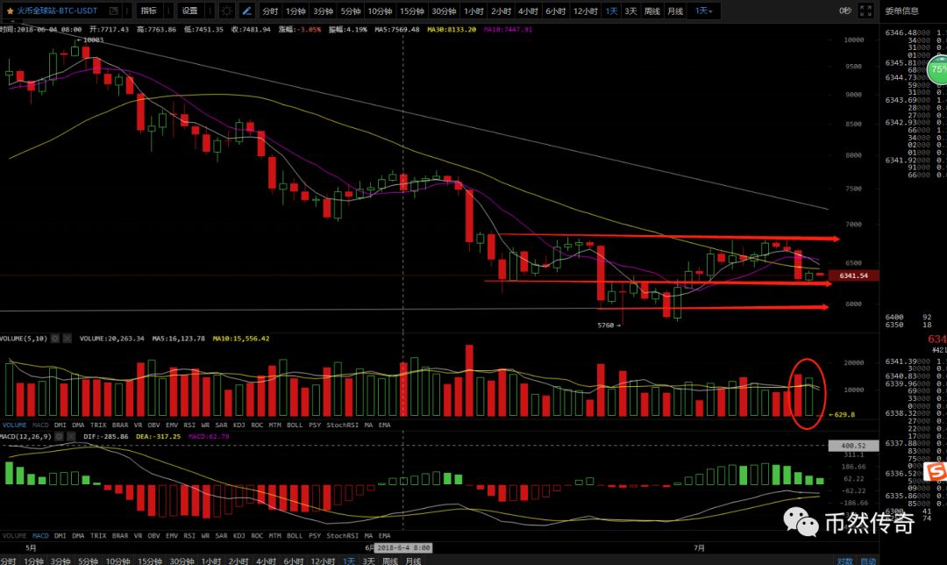Expand the 1天 period dropdown
947x565 pixels.
tap(703, 11)
